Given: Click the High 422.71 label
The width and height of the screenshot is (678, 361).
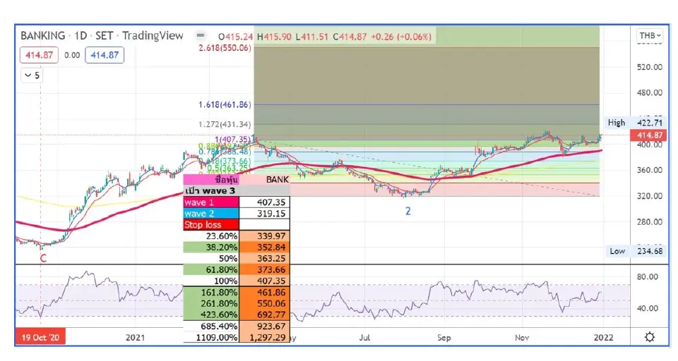Looking at the screenshot, I should 636,123.
